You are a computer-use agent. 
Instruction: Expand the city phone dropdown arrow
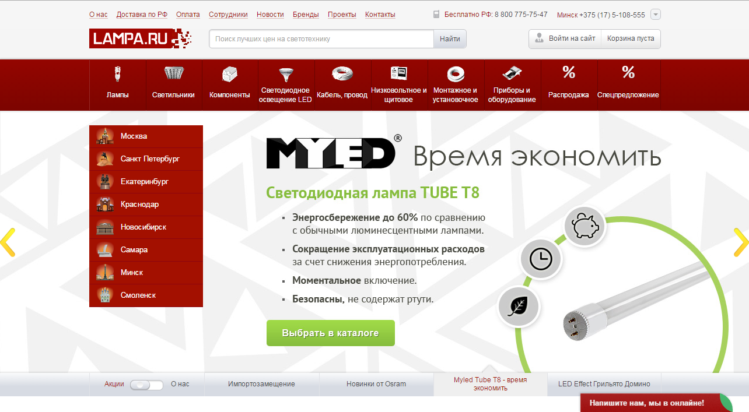pos(655,15)
